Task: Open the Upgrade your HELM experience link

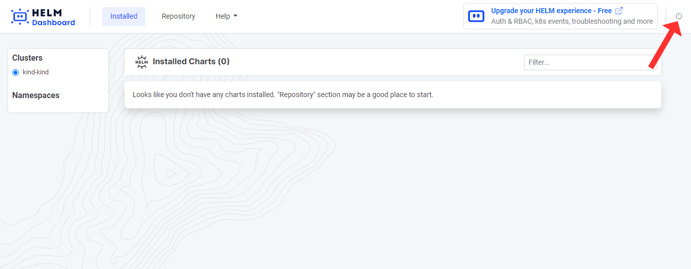Action: click(551, 11)
